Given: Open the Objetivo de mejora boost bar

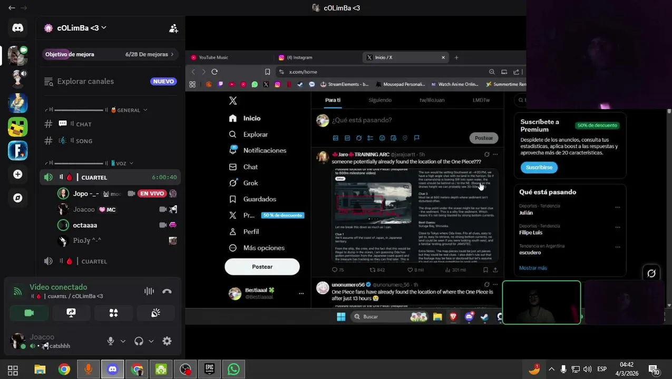Looking at the screenshot, I should [111, 54].
